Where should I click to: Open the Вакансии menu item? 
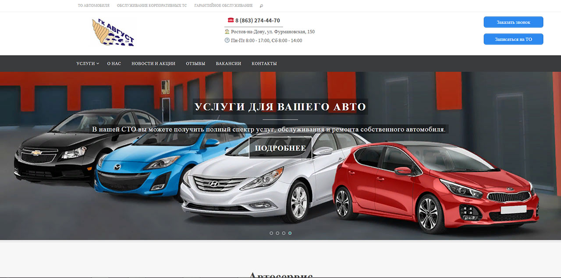[x=228, y=63]
